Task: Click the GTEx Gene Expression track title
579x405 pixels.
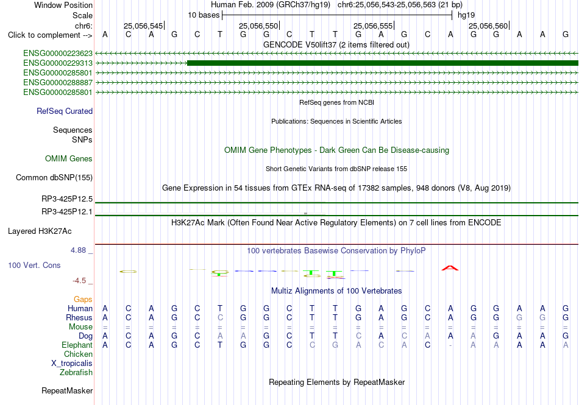Action: point(336,188)
